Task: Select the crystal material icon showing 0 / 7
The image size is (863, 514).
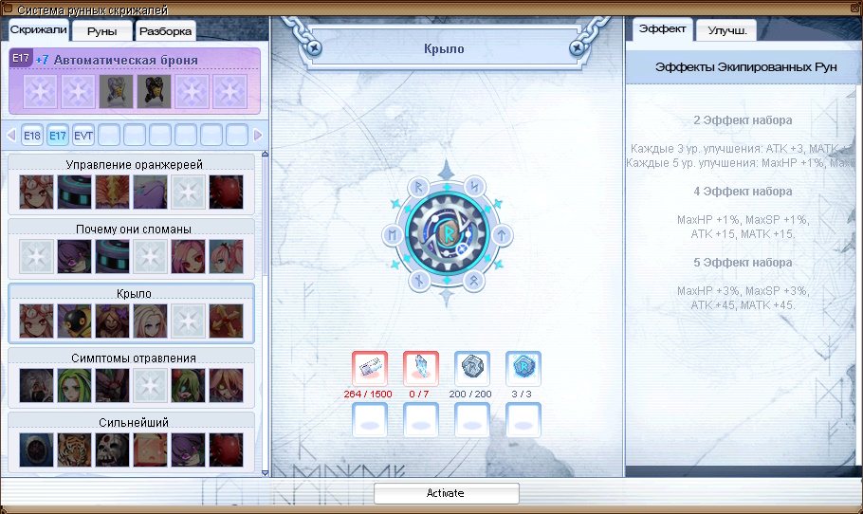Action: pyautogui.click(x=421, y=368)
